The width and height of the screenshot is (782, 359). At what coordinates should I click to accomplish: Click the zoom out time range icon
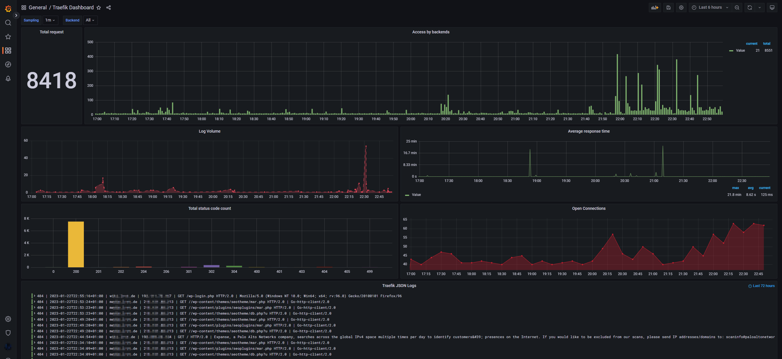(737, 8)
